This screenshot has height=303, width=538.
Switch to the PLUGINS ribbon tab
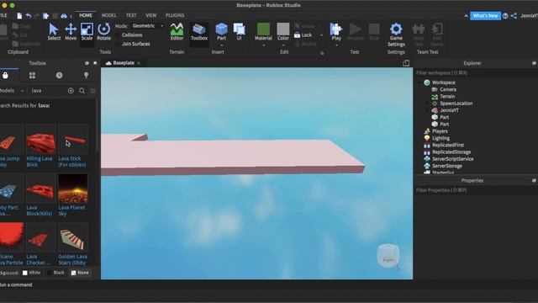coord(175,15)
